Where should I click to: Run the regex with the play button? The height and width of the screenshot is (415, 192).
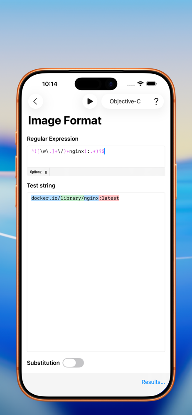click(x=90, y=101)
